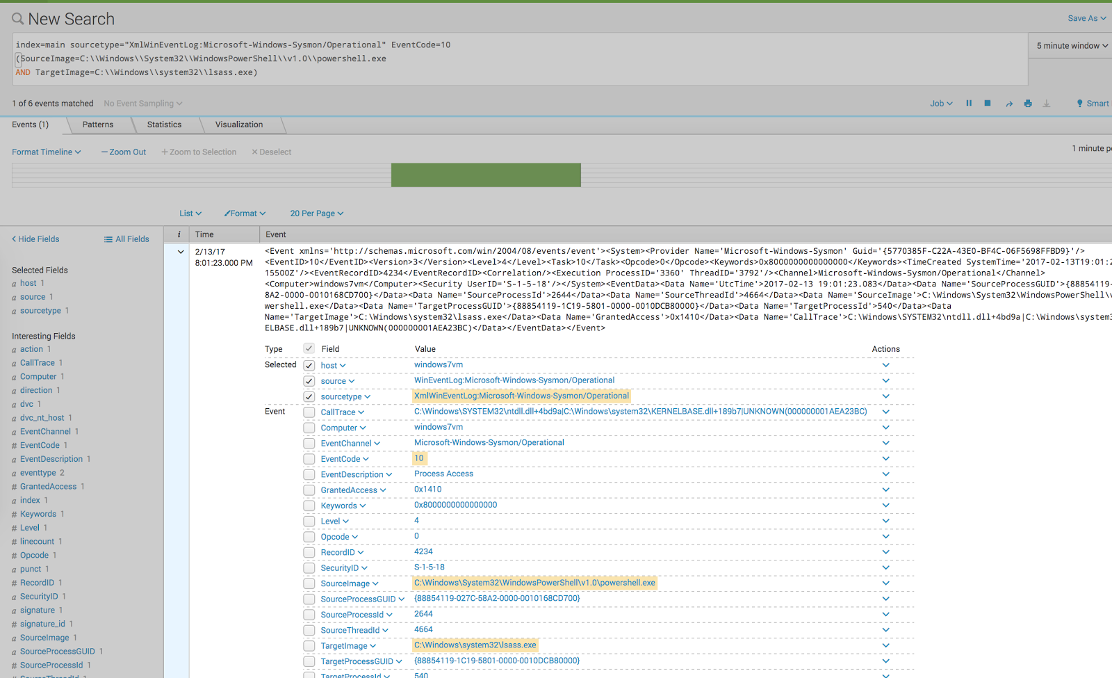Uncheck the sourcetype selected field checkbox
The image size is (1112, 678).
[309, 396]
